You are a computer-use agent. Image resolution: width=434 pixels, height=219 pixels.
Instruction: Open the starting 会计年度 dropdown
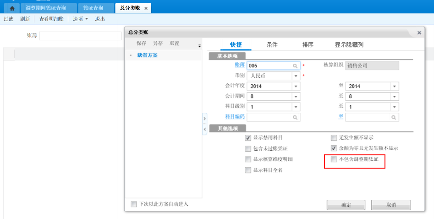296,87
